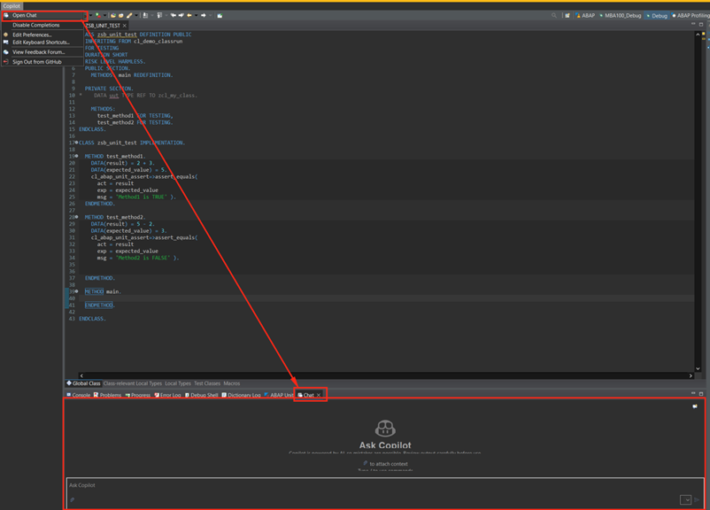Open dropdown beside the red-green run icon
This screenshot has height=510, width=710.
[104, 15]
